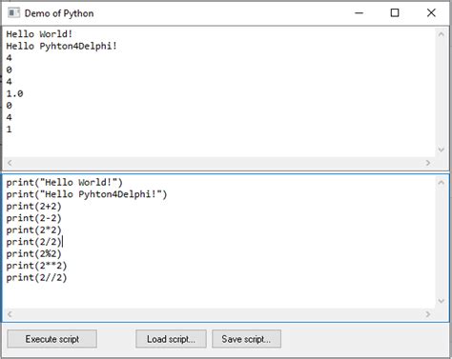Place the cursor on the print(2*2) line
This screenshot has width=452, height=359.
click(x=33, y=230)
